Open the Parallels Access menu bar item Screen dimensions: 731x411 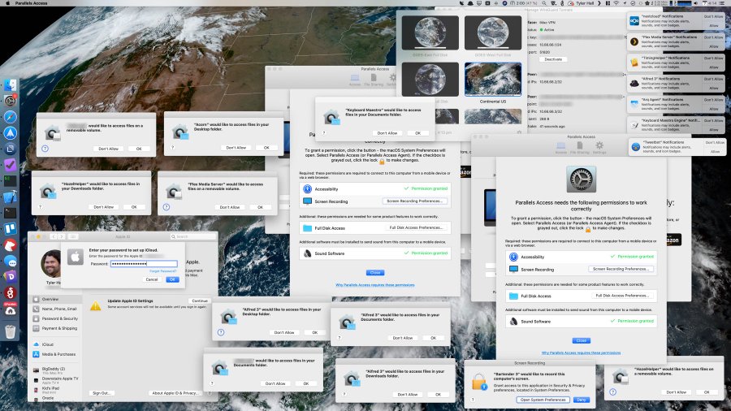click(31, 3)
